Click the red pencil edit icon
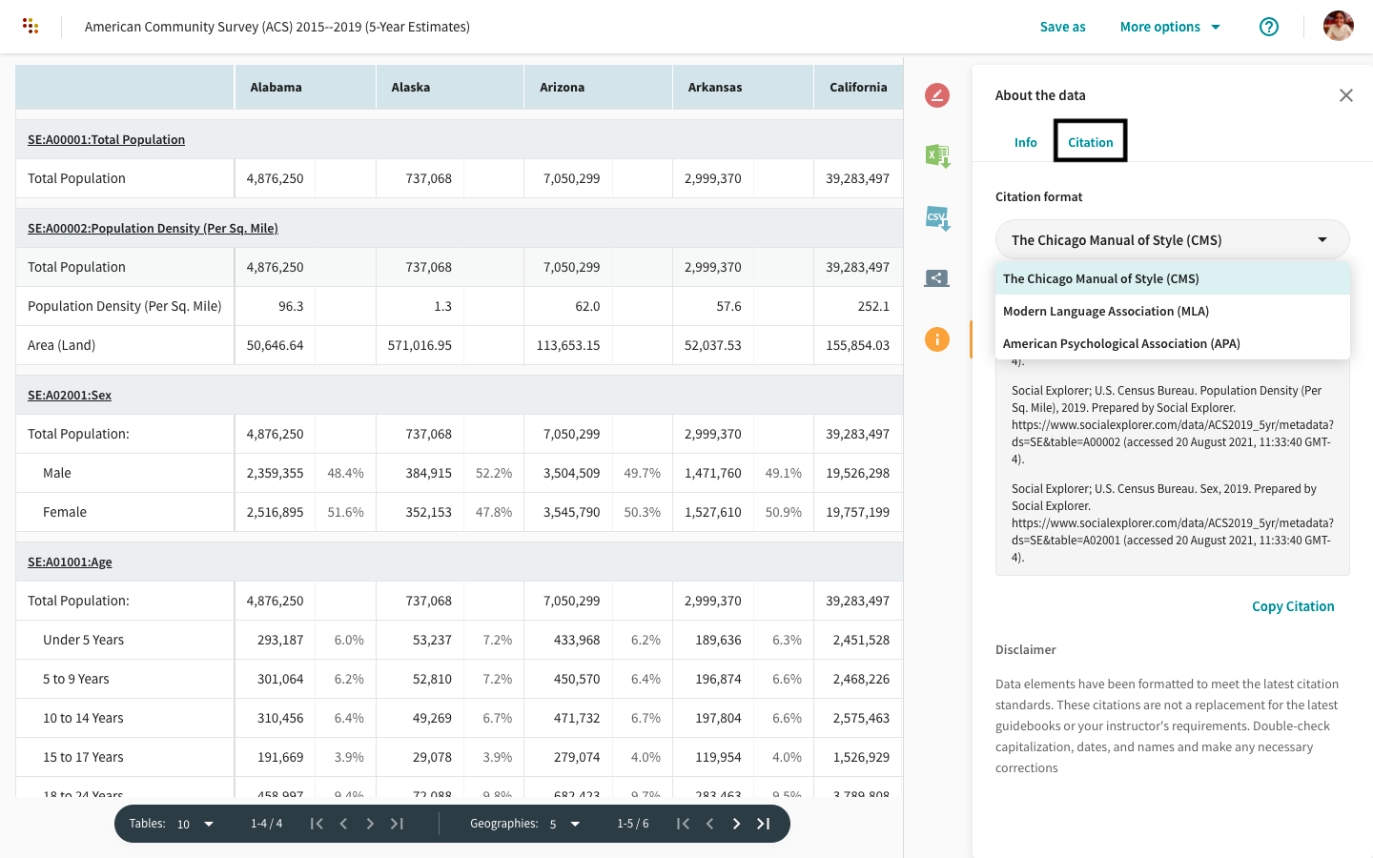The height and width of the screenshot is (858, 1373). (937, 95)
